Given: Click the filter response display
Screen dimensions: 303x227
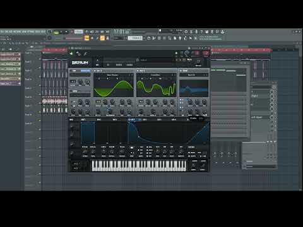Looking at the screenshot, I should [x=194, y=88].
